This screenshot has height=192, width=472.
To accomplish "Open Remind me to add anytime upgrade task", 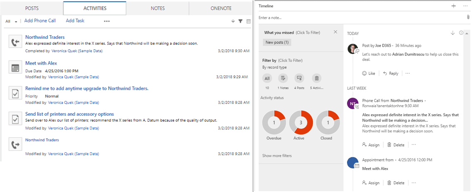I will [87, 89].
